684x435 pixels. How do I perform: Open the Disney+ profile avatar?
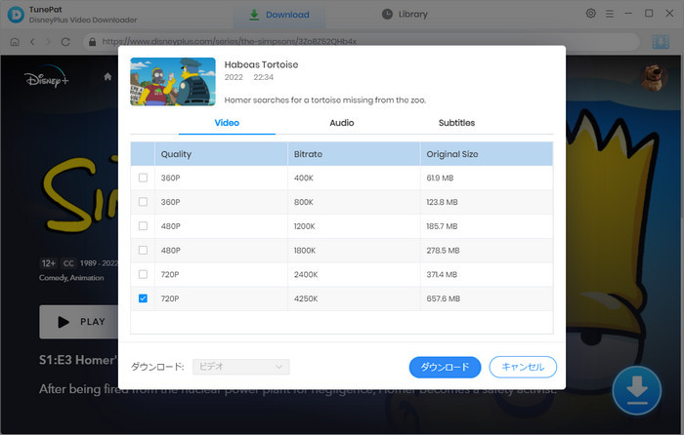coord(653,77)
